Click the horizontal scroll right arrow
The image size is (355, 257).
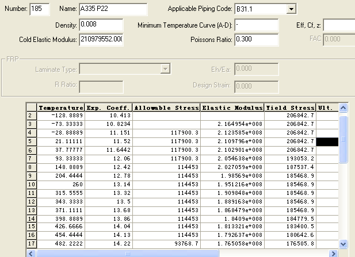334,254
